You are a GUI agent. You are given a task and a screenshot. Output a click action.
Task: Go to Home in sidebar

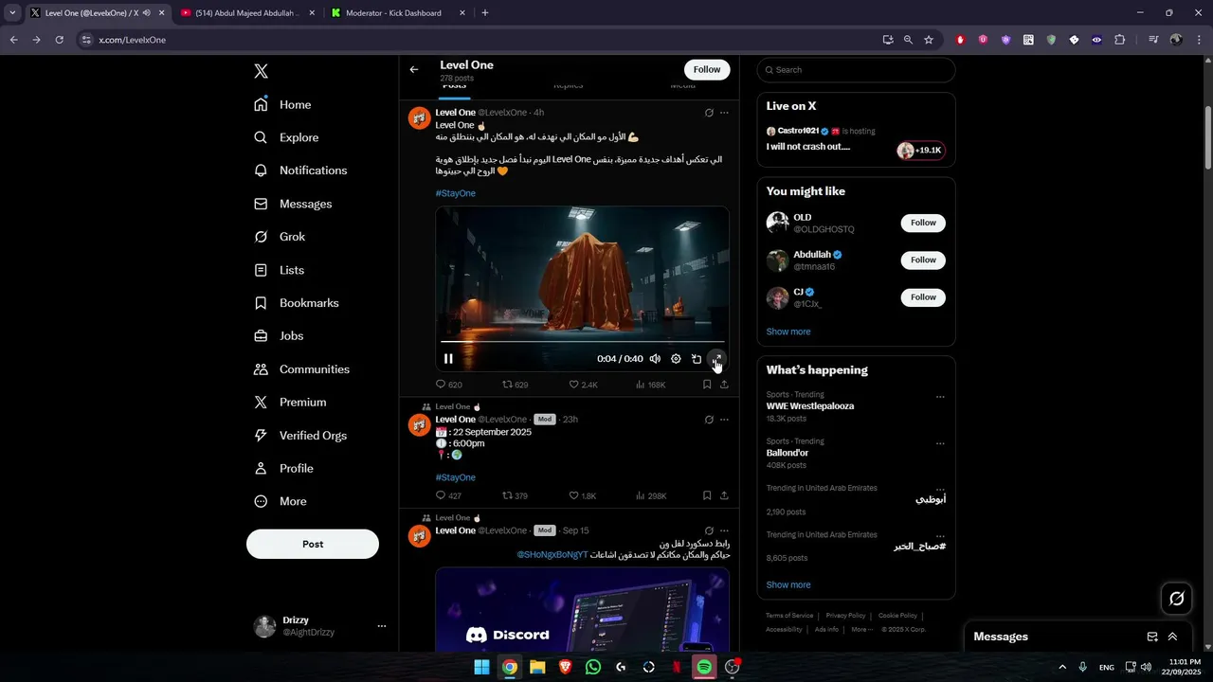(282, 104)
